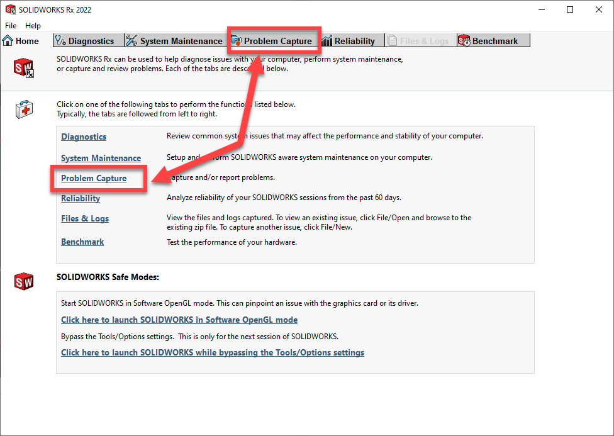Click the Problem Capture tab icon
614x436 pixels.
click(237, 41)
